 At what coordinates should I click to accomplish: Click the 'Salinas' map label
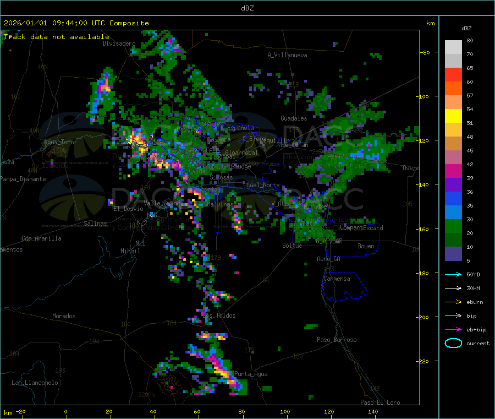click(95, 224)
